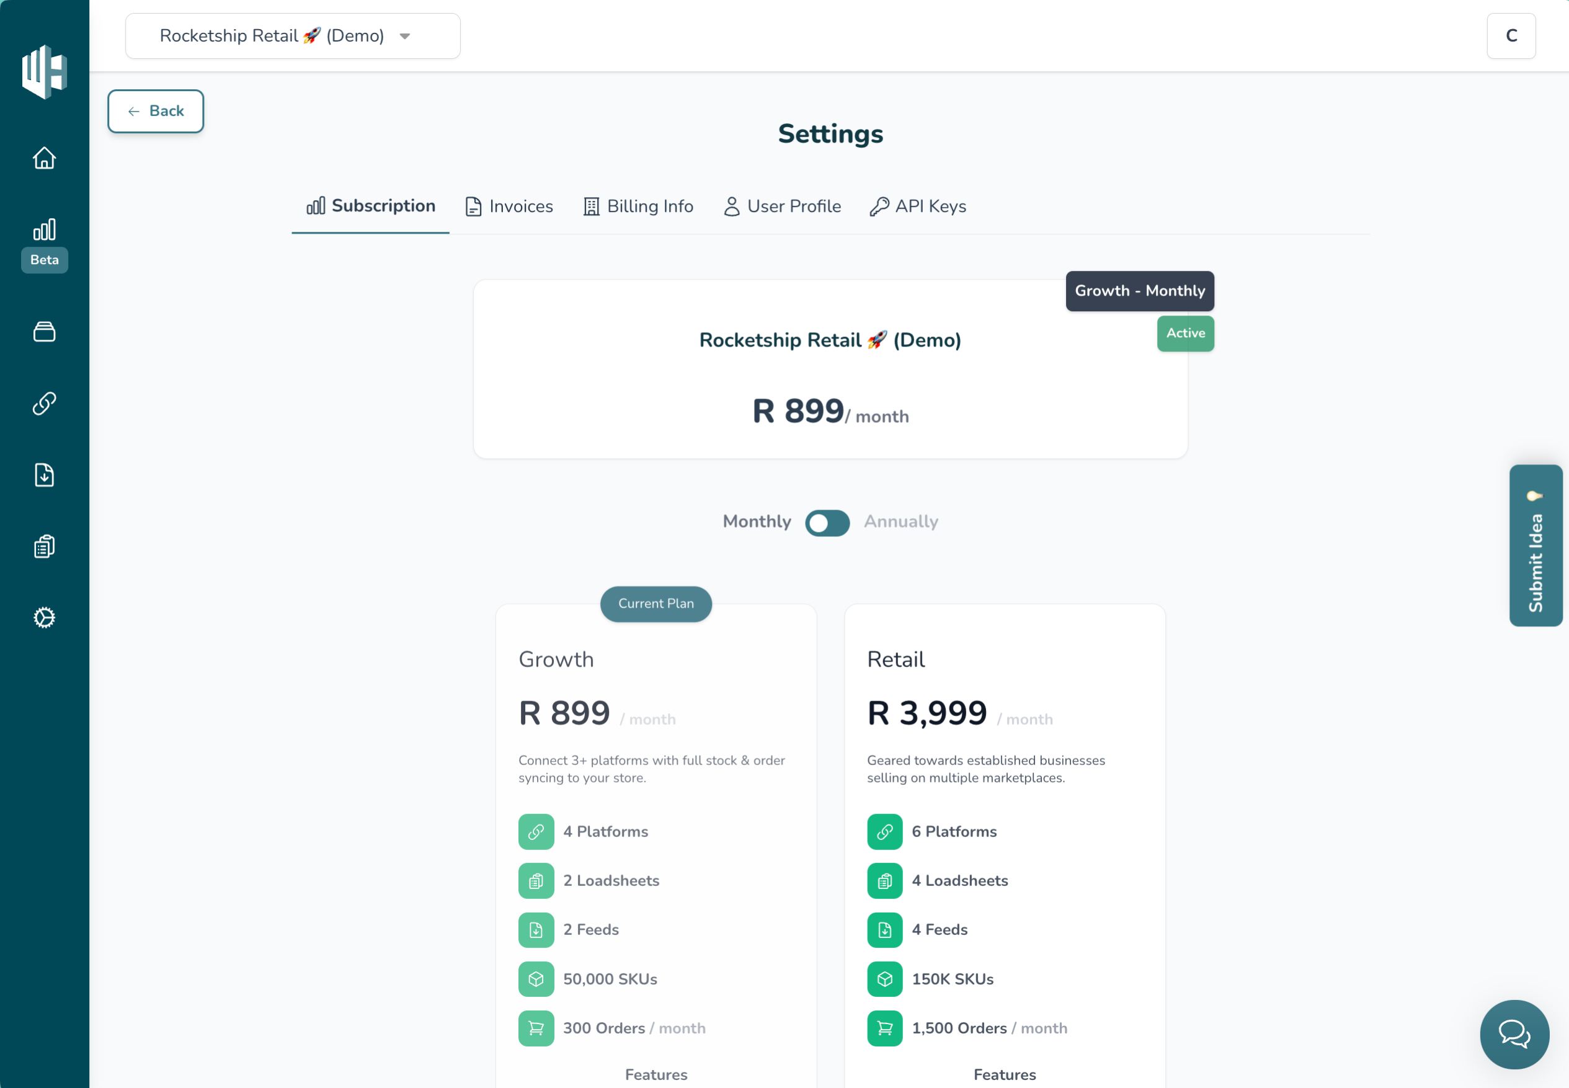Open the Submit Idea side panel
This screenshot has height=1088, width=1569.
tap(1535, 546)
